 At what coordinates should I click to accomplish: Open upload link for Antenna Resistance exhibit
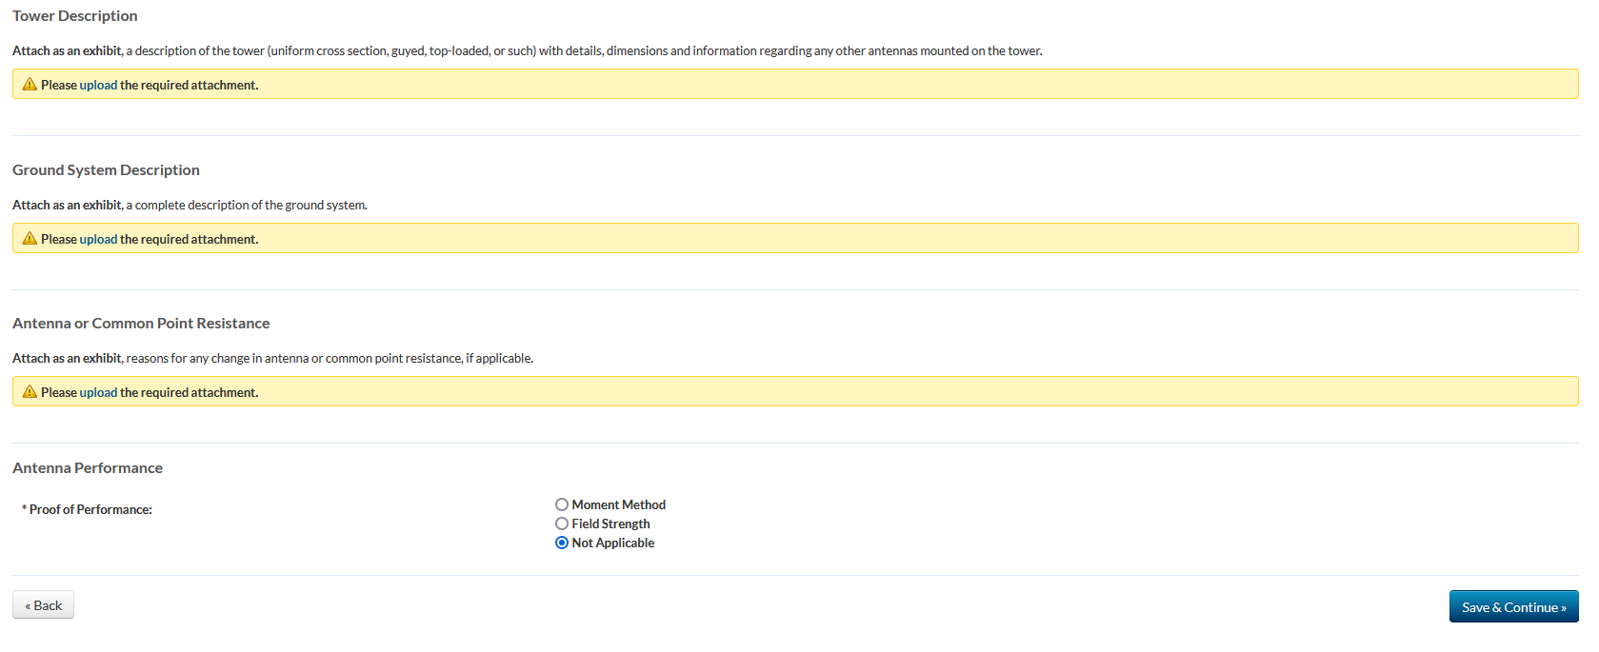(x=98, y=393)
